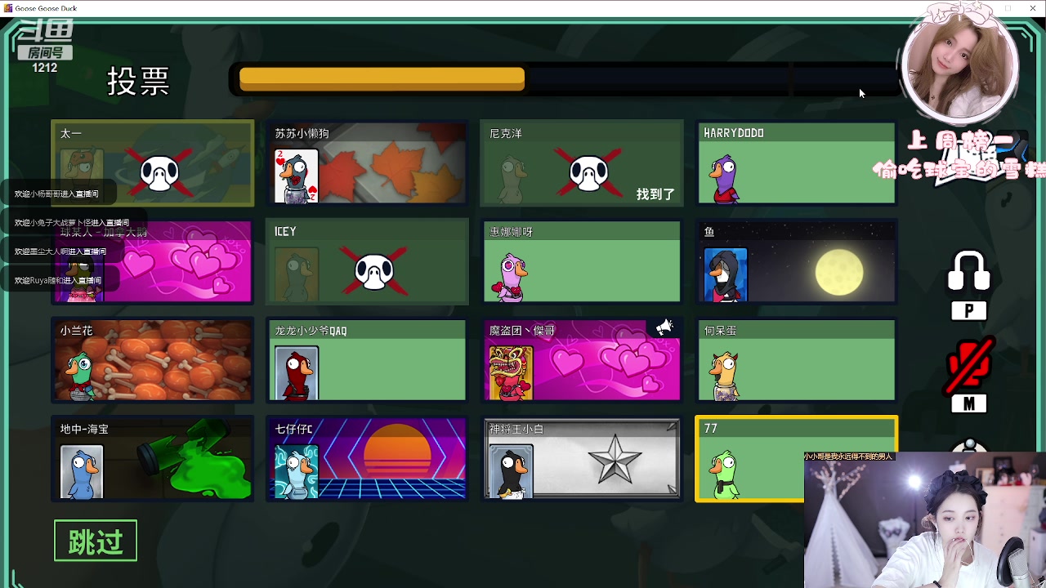The width and height of the screenshot is (1046, 588).
Task: Click the room number 1212
Action: [45, 68]
